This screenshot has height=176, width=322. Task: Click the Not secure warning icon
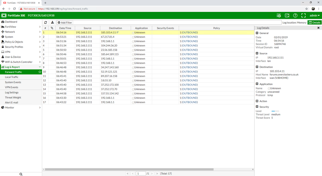(21, 9)
